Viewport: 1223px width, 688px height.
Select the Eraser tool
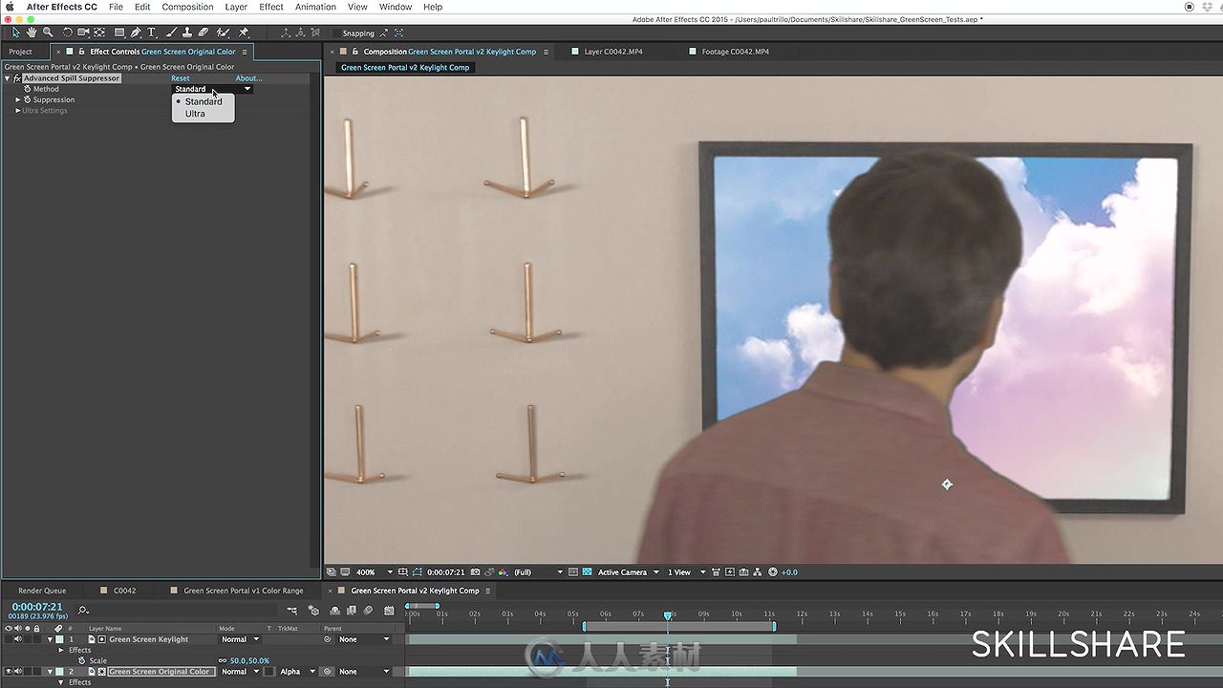click(x=204, y=32)
